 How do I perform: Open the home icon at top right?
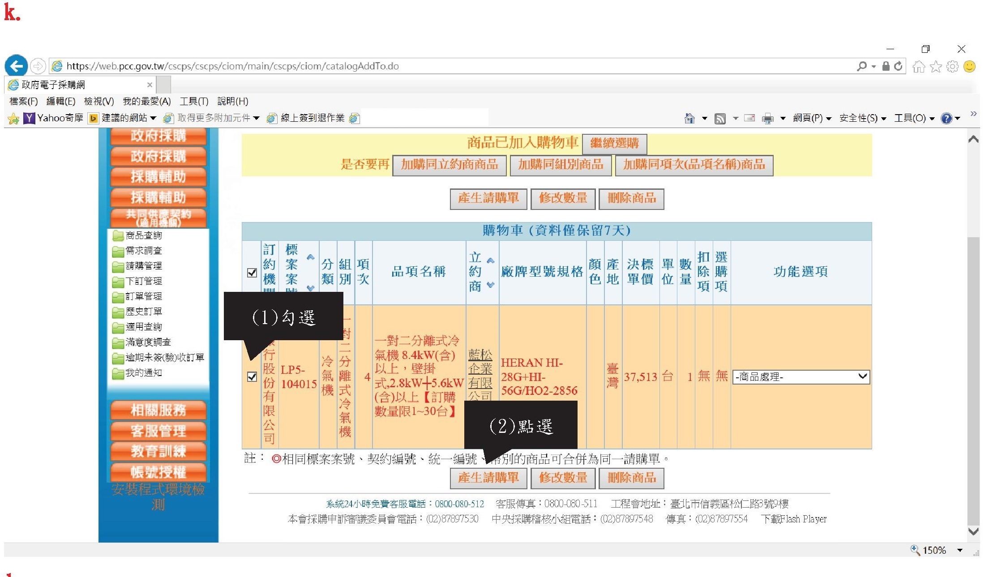[x=918, y=67]
